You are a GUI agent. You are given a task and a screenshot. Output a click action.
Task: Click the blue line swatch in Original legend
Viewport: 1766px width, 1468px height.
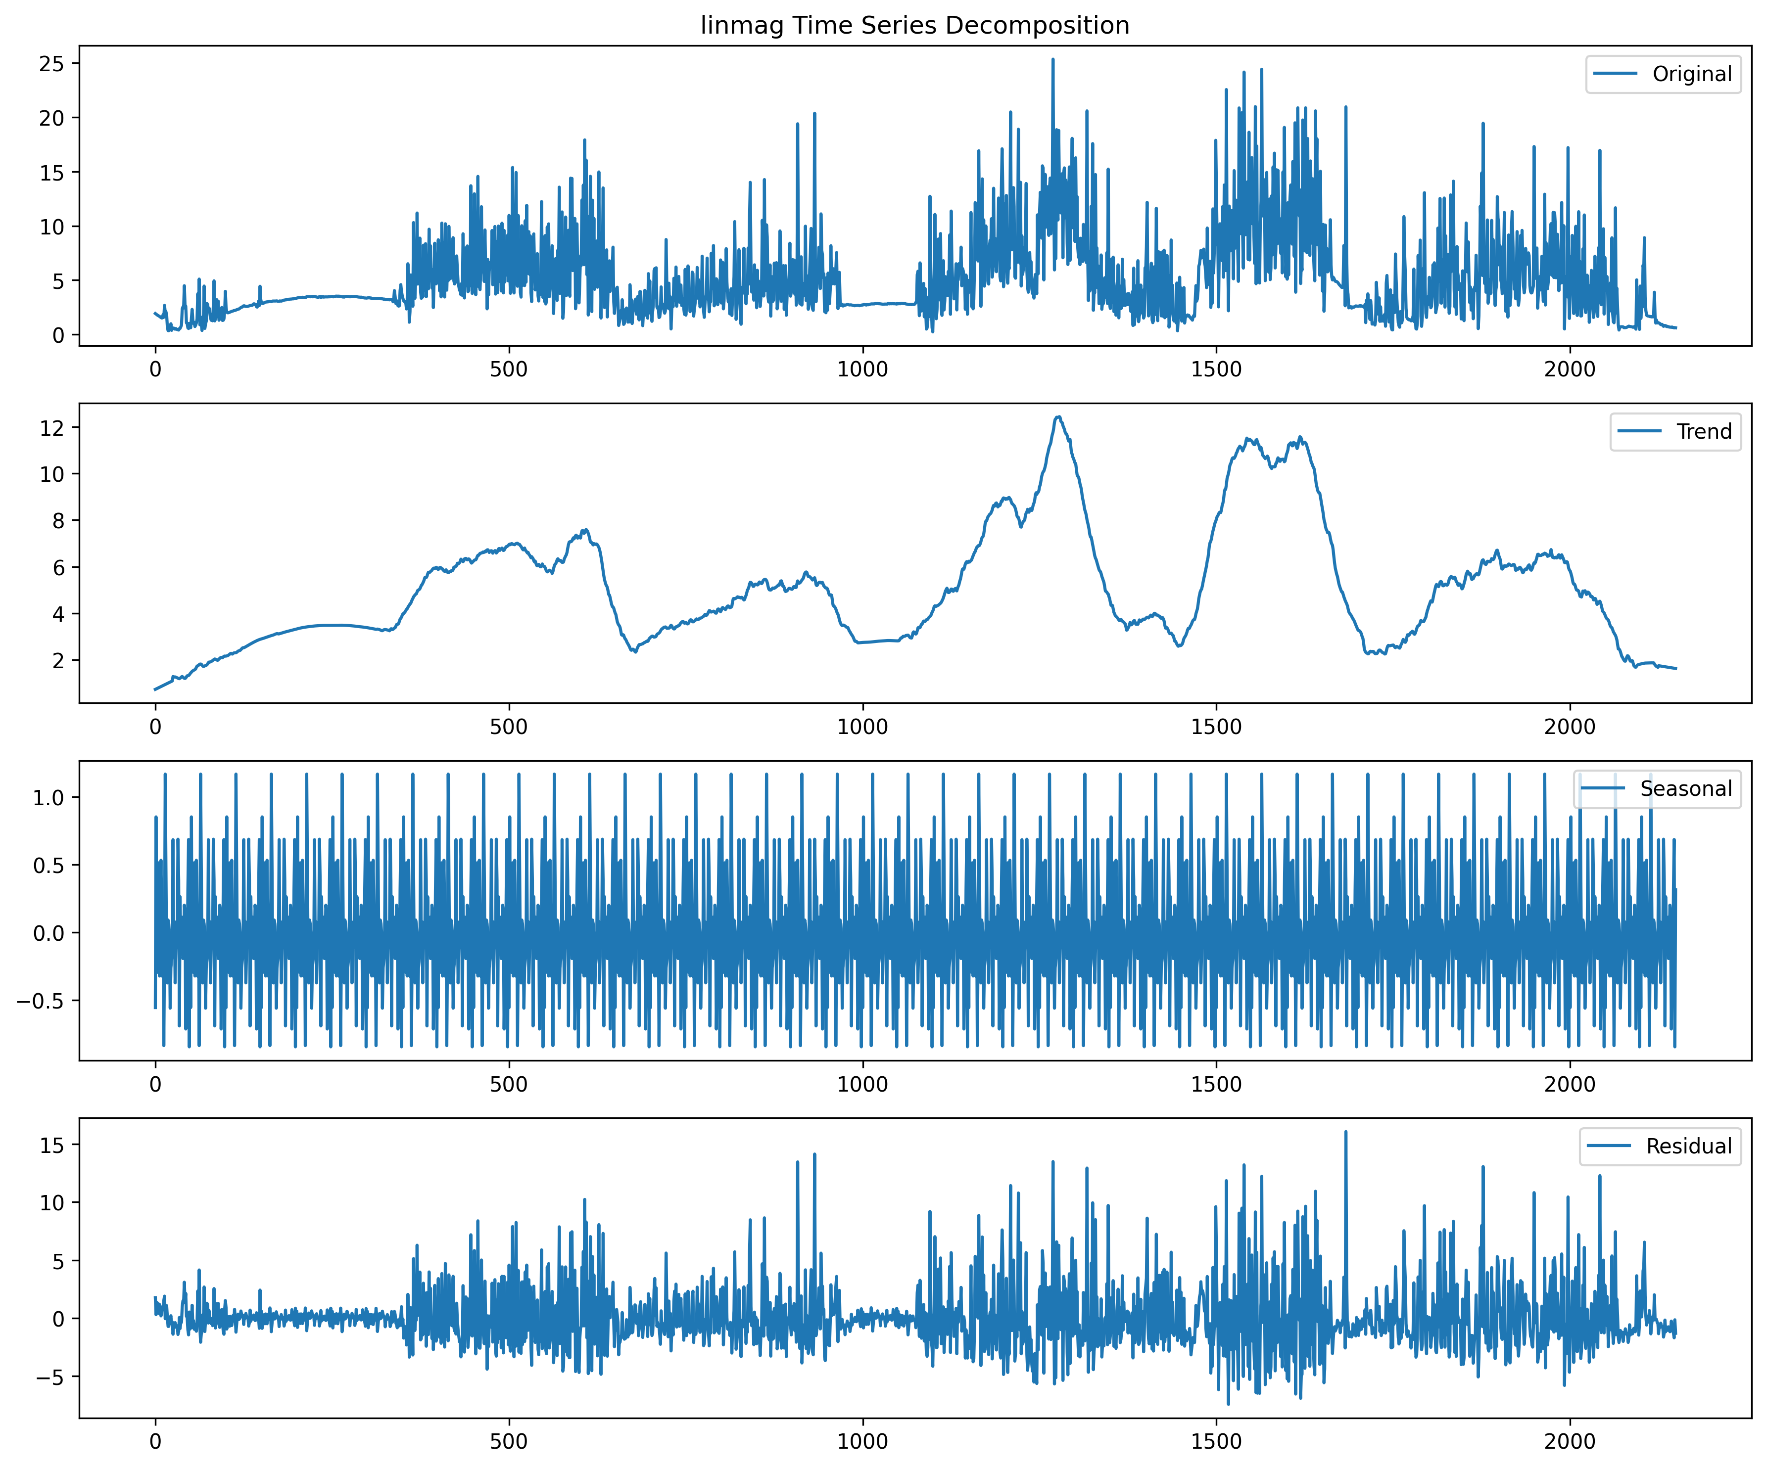[x=1616, y=74]
